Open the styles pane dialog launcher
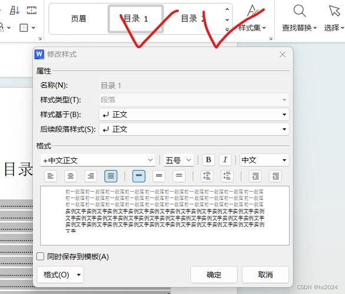The width and height of the screenshot is (345, 294). click(x=271, y=38)
